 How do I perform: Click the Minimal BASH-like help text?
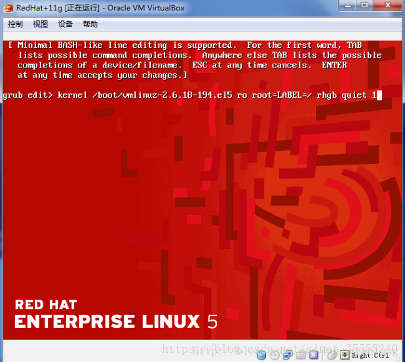click(195, 60)
